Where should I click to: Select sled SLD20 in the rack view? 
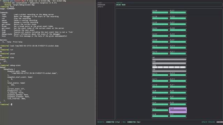point(160,42)
